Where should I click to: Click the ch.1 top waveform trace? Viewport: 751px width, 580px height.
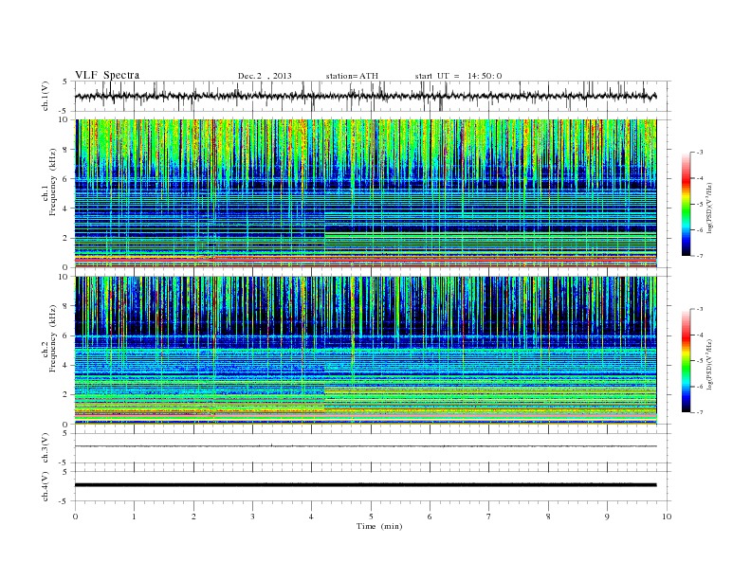[x=365, y=96]
